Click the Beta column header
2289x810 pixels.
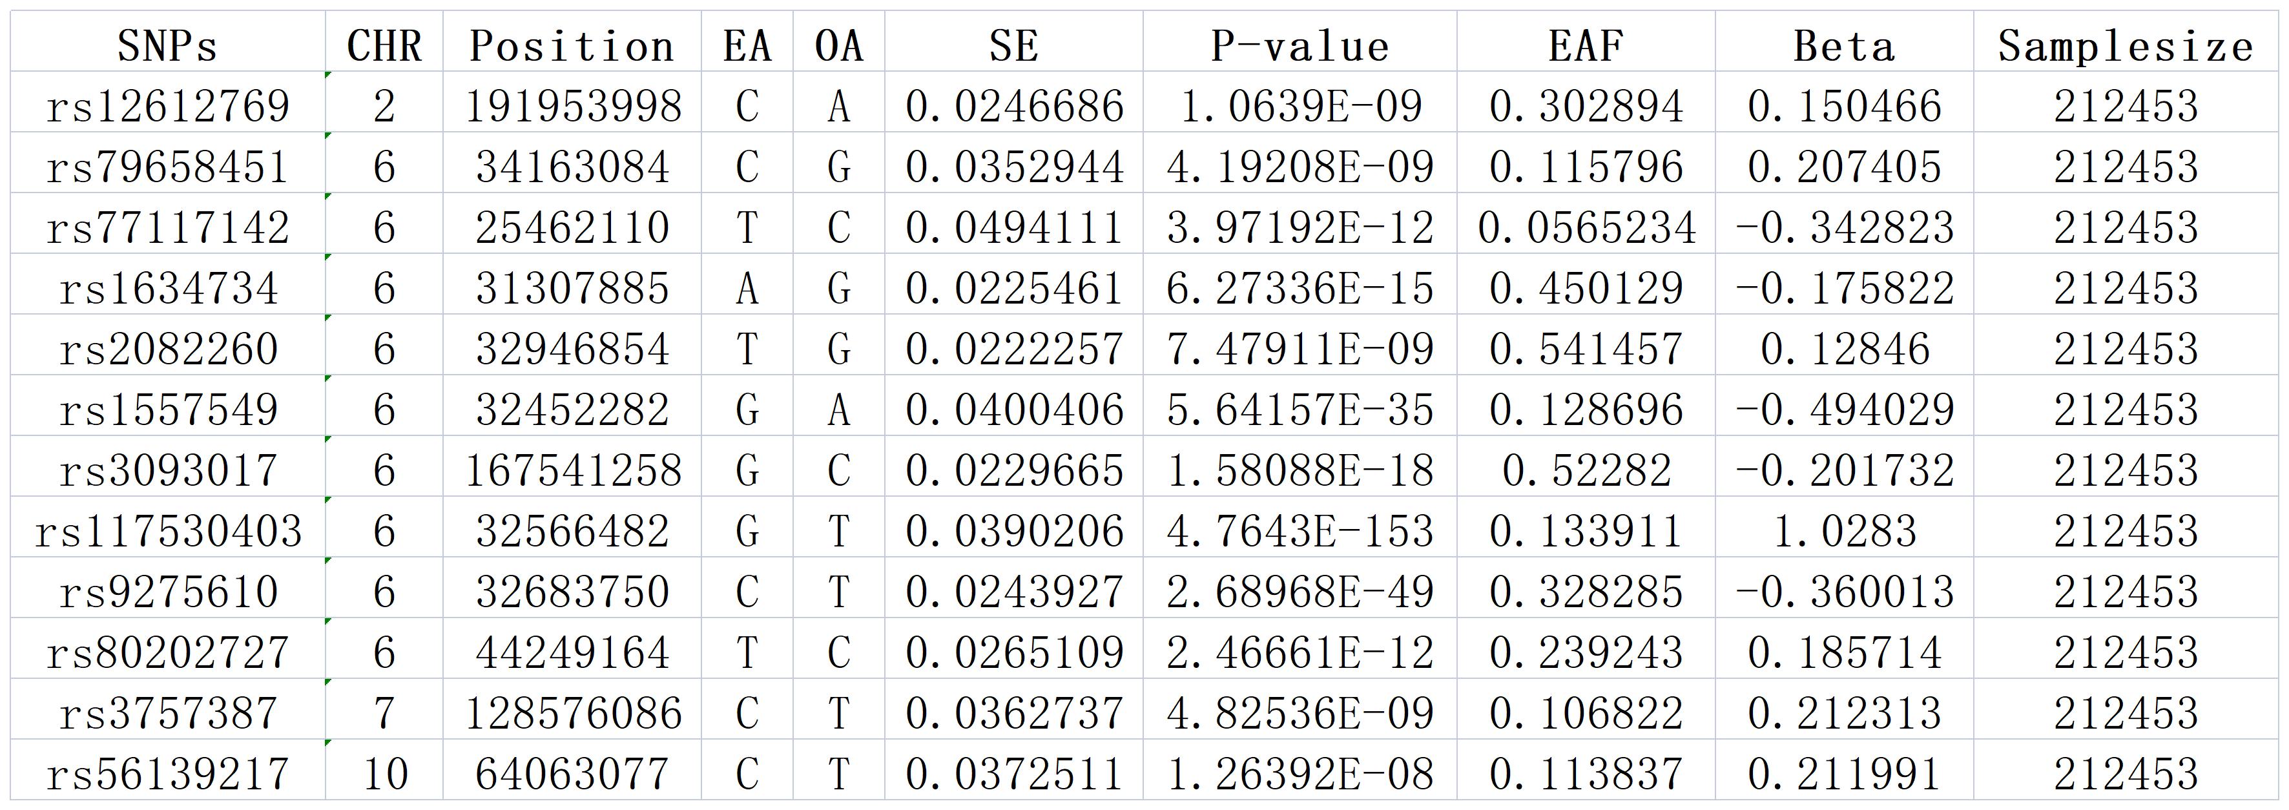1844,45
